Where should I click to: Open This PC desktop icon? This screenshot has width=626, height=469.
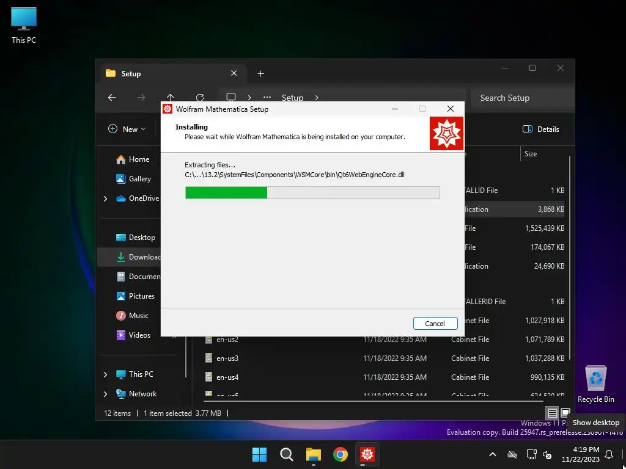click(x=24, y=25)
